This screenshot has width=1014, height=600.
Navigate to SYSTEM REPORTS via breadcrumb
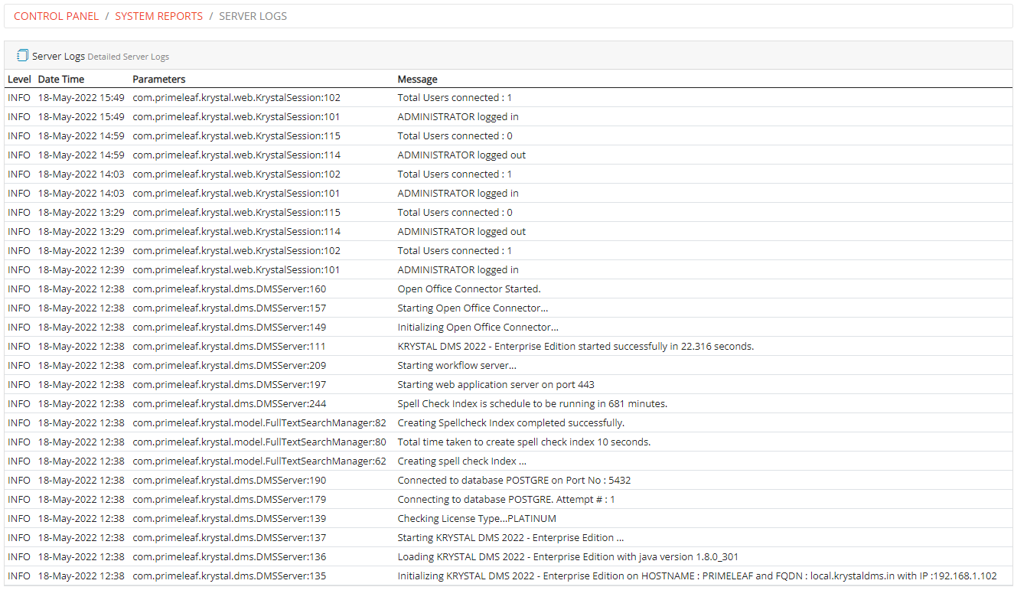tap(158, 16)
